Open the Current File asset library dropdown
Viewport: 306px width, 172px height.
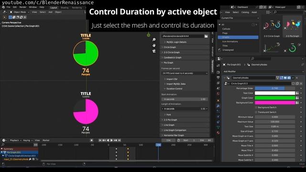click(x=240, y=18)
